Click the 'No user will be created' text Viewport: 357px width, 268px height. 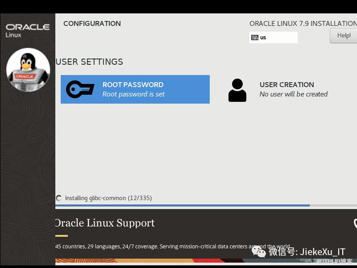pos(294,94)
